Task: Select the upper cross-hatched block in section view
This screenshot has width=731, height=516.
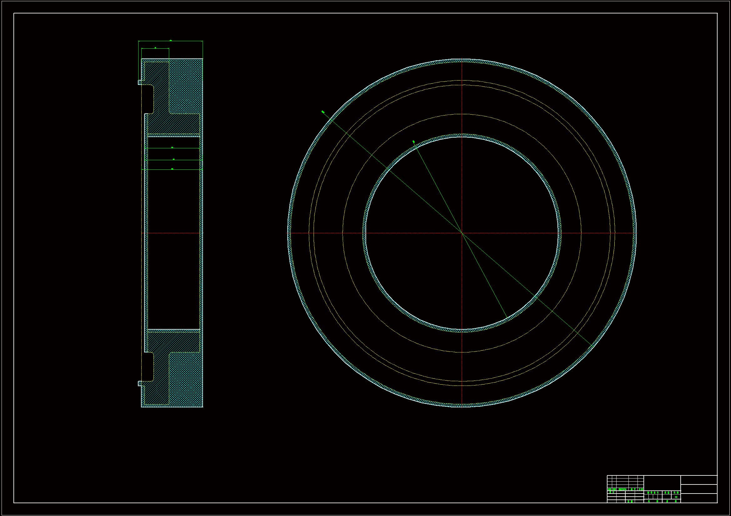Action: [x=186, y=86]
